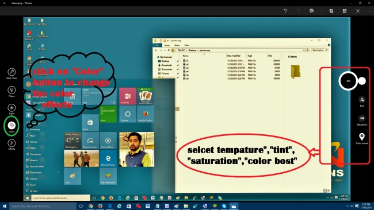This screenshot has width=374, height=210.
Task: Select the Saturation adjustment
Action: pos(362,120)
